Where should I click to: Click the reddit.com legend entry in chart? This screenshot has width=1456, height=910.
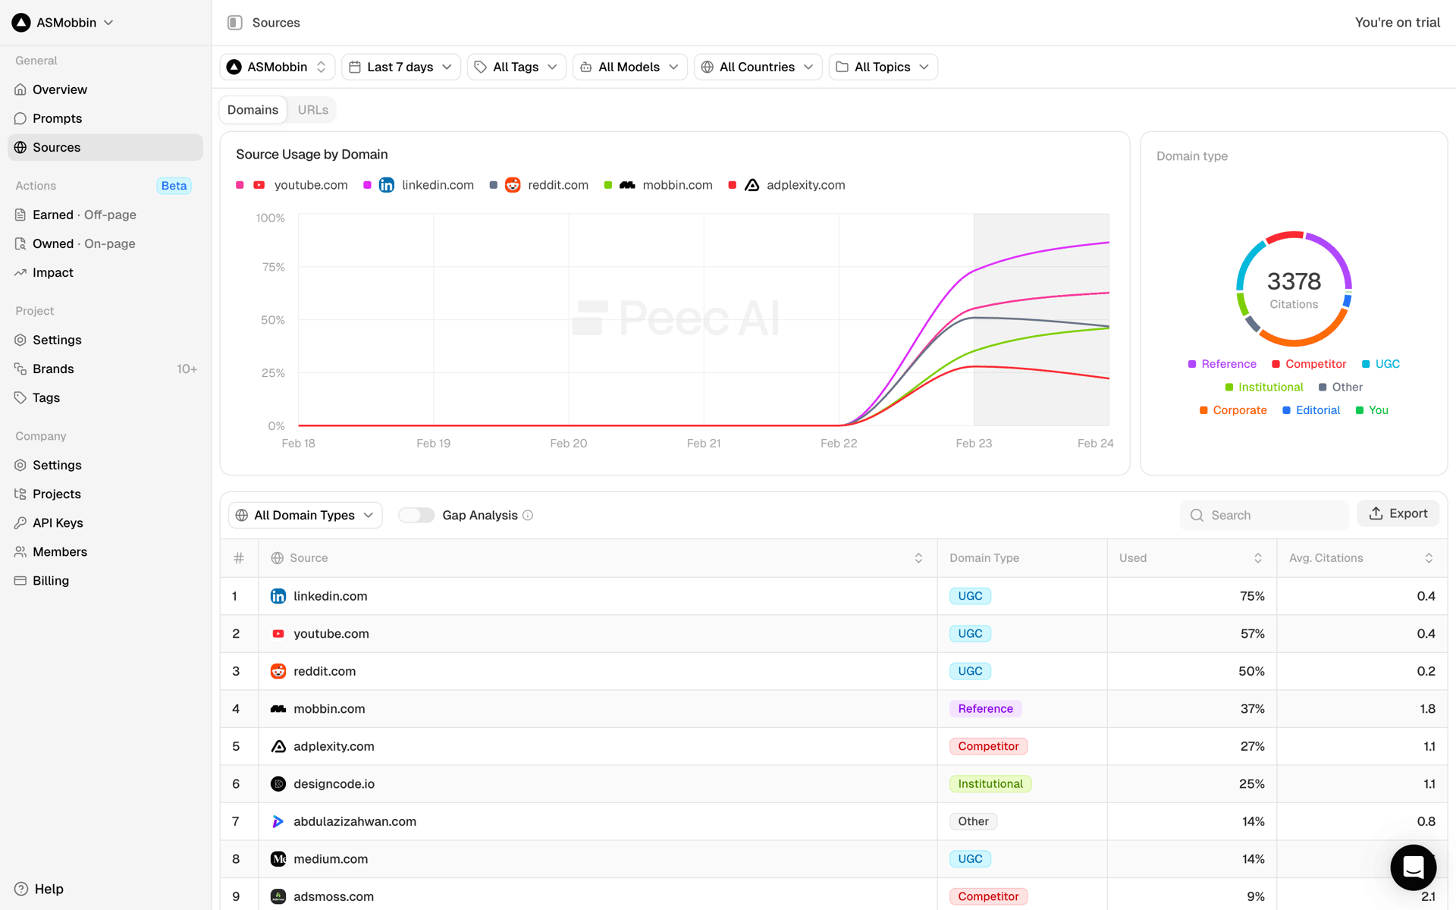point(539,185)
